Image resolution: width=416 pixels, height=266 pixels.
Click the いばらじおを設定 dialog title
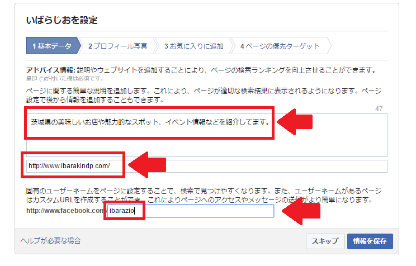pos(62,20)
